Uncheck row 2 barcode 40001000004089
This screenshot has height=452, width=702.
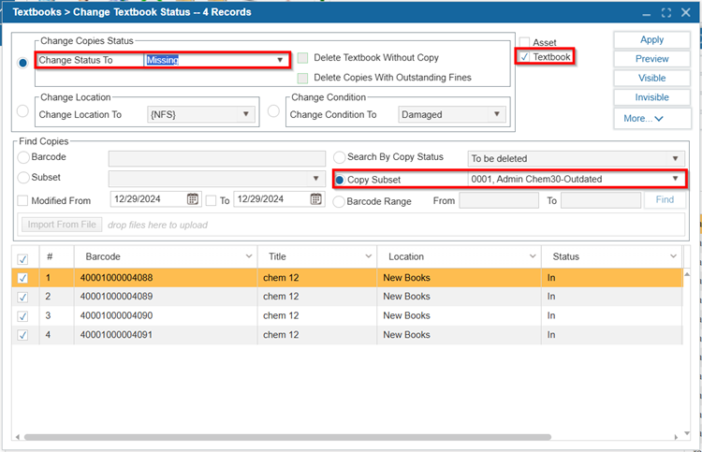pos(22,298)
